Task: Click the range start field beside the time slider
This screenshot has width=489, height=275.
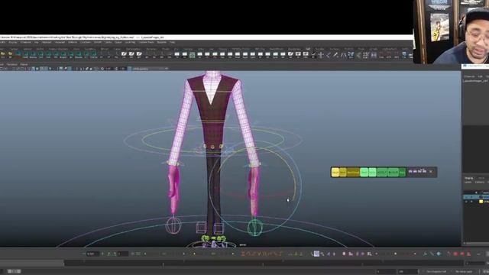Action: point(387,272)
